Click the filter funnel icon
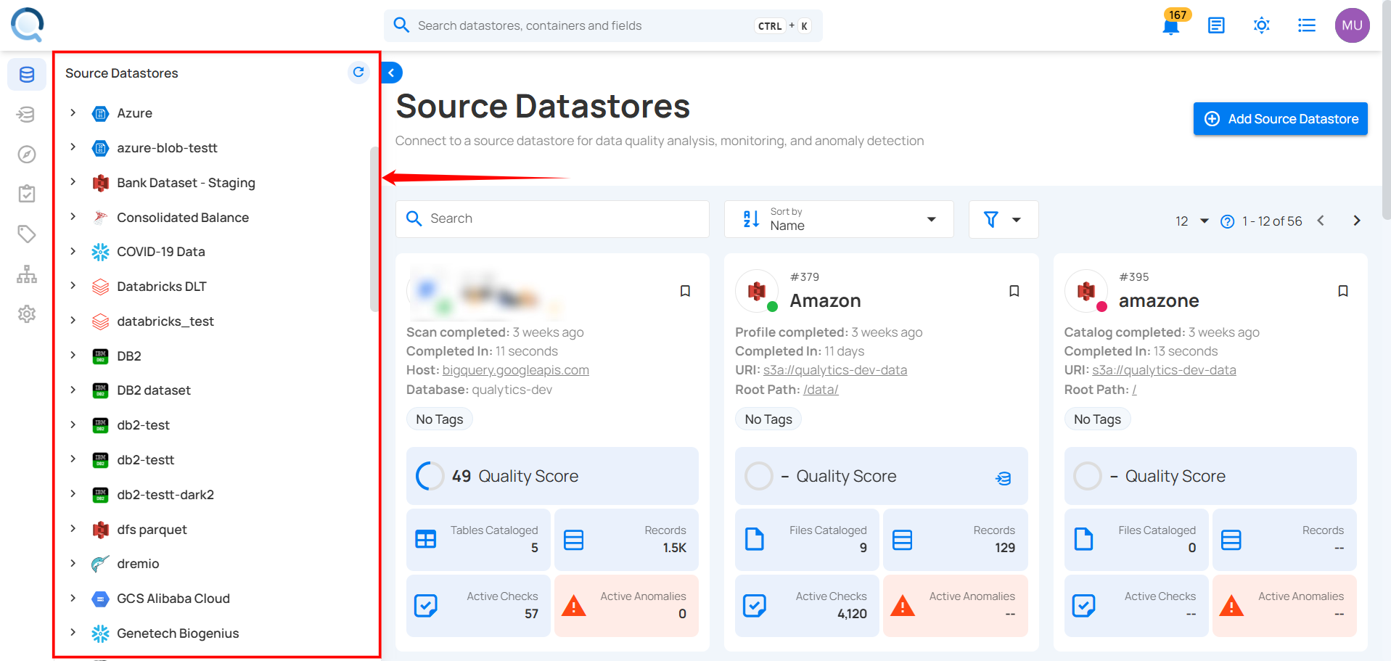Image resolution: width=1391 pixels, height=661 pixels. pyautogui.click(x=991, y=219)
